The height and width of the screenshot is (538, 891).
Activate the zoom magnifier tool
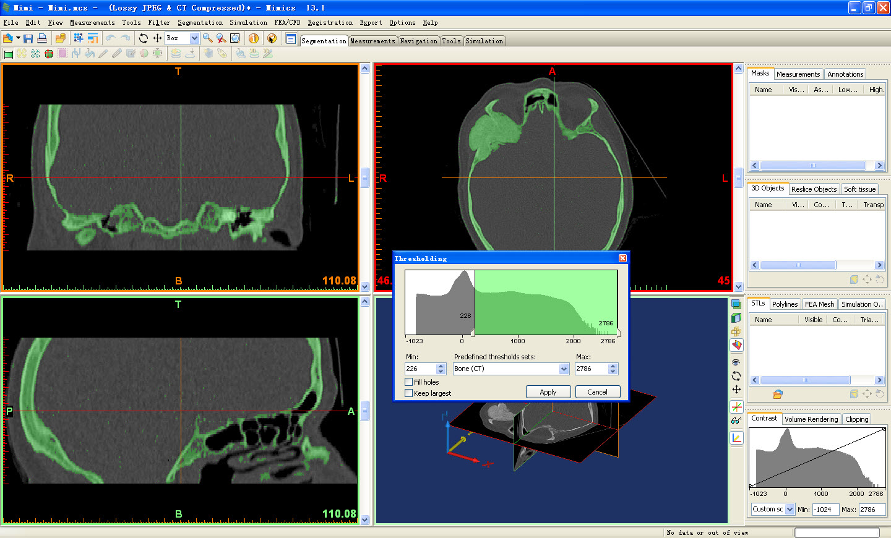click(208, 38)
